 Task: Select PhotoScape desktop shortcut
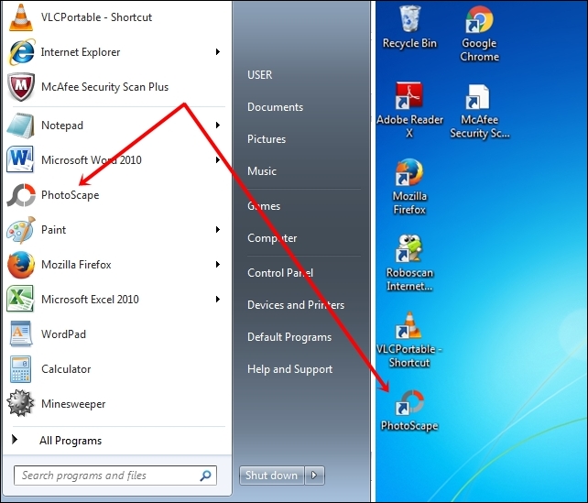pyautogui.click(x=409, y=410)
